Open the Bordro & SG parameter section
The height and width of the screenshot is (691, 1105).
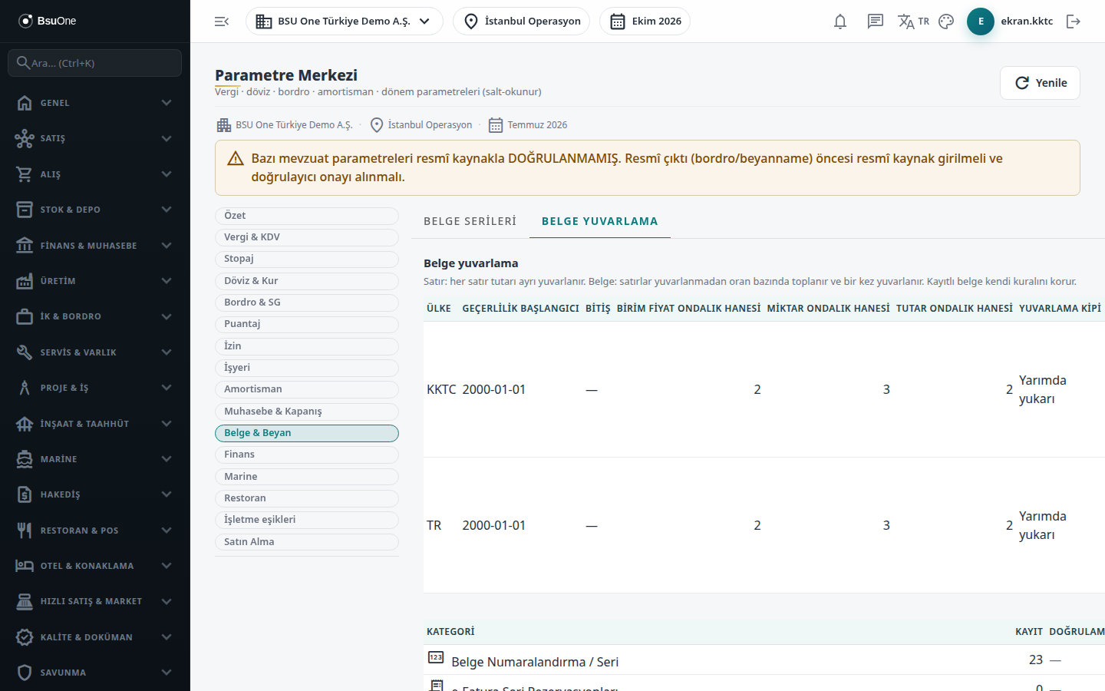(307, 303)
